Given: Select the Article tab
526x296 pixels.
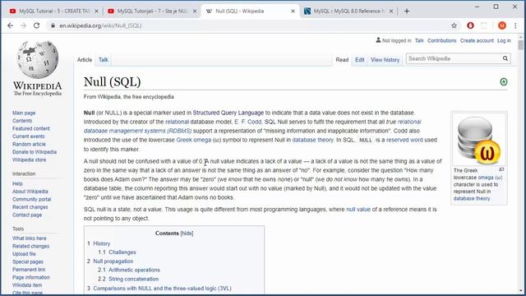Looking at the screenshot, I should 85,60.
